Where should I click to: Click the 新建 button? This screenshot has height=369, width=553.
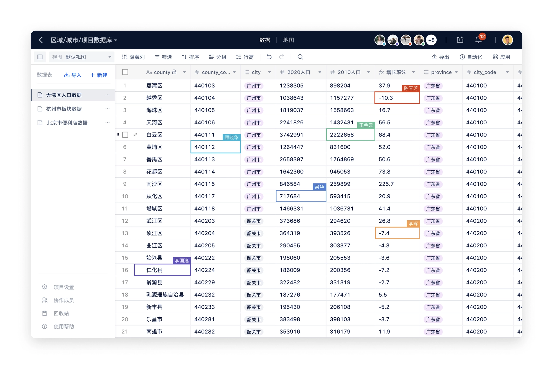99,75
